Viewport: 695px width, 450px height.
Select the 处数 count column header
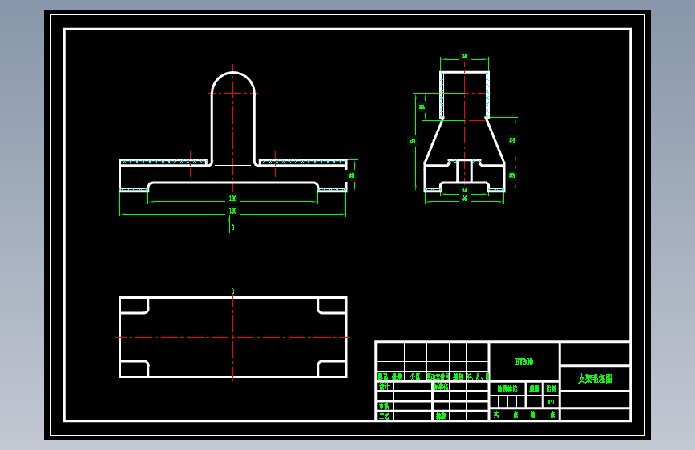coord(397,376)
